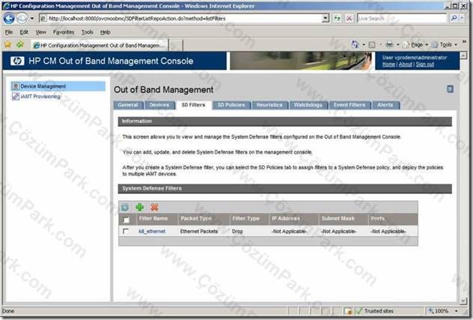Open the recent pages dropdown arrow
The height and width of the screenshot is (320, 473).
pyautogui.click(x=31, y=19)
